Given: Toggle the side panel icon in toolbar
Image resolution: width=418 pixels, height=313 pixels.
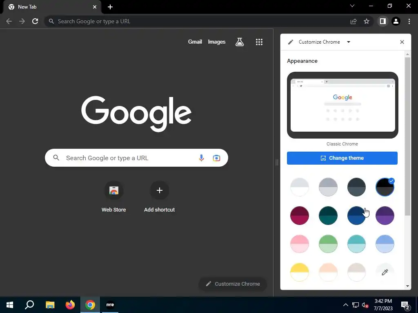Looking at the screenshot, I should point(383,21).
